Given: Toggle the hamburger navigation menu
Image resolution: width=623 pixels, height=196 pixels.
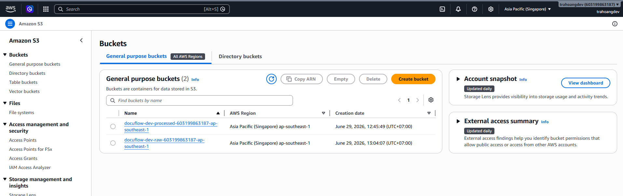Looking at the screenshot, I should (10, 24).
